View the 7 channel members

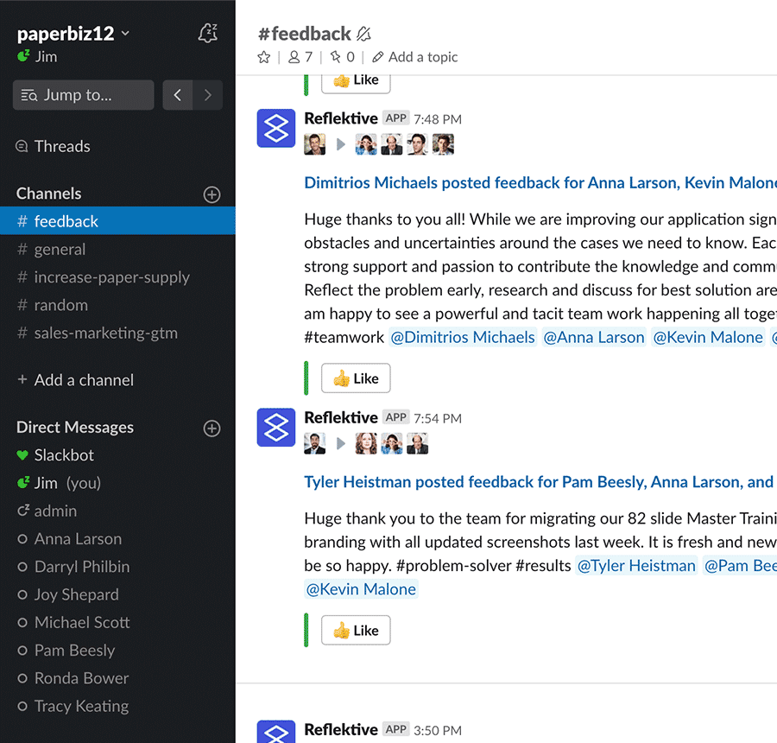[300, 57]
